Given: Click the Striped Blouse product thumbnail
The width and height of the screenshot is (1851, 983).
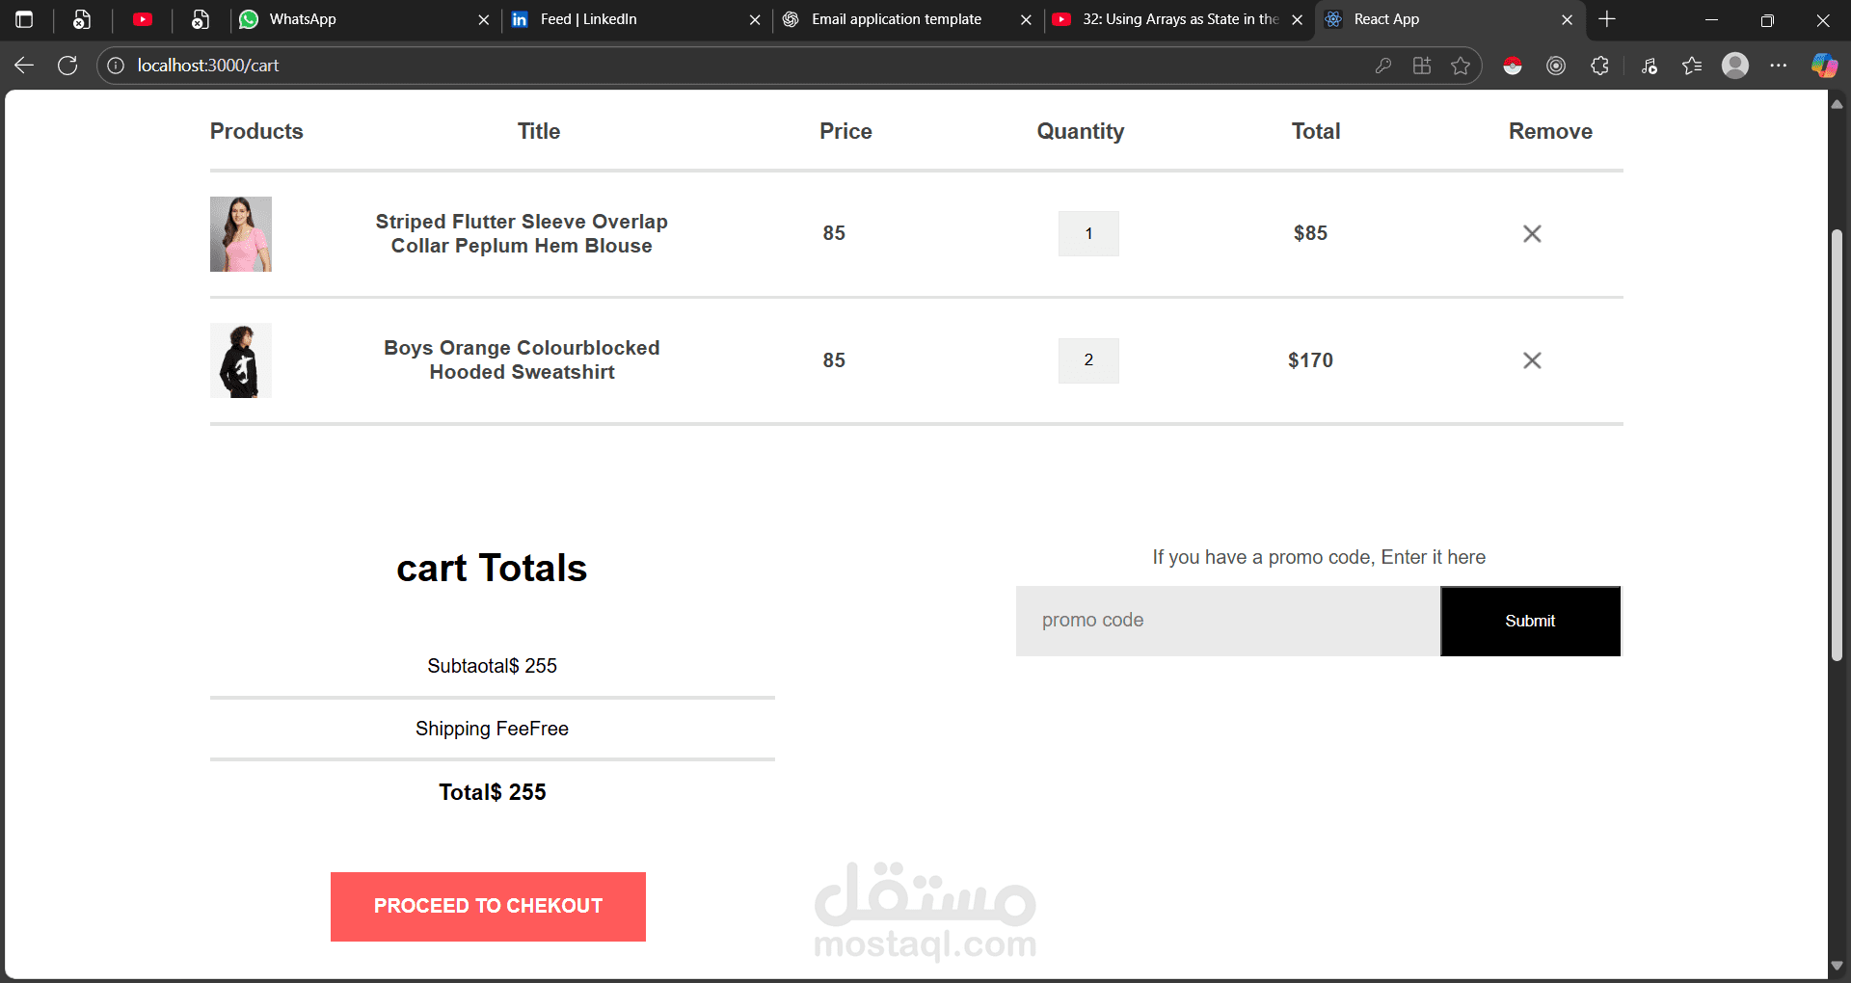Looking at the screenshot, I should pos(241,234).
